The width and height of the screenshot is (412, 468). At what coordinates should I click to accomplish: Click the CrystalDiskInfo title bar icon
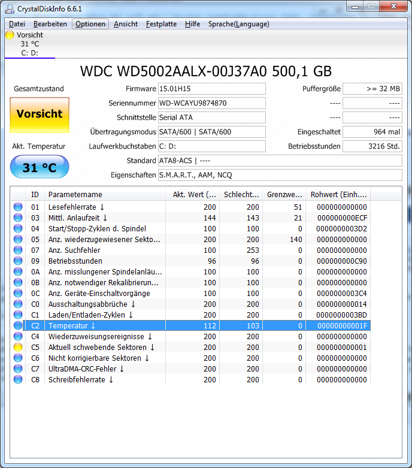[9, 9]
